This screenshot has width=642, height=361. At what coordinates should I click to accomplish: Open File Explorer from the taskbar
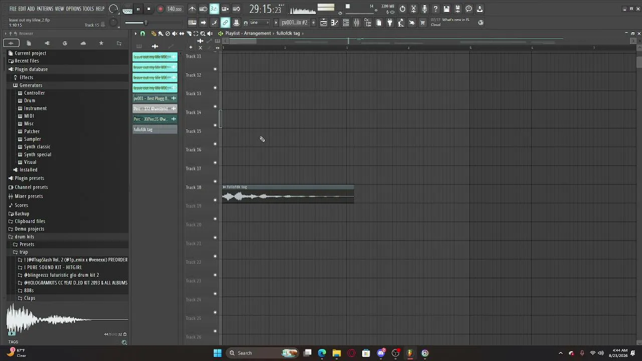[x=337, y=353]
